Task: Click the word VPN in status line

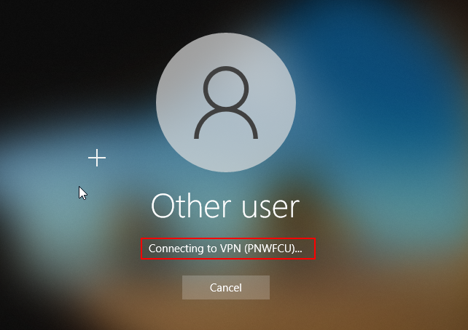Action: tap(230, 249)
